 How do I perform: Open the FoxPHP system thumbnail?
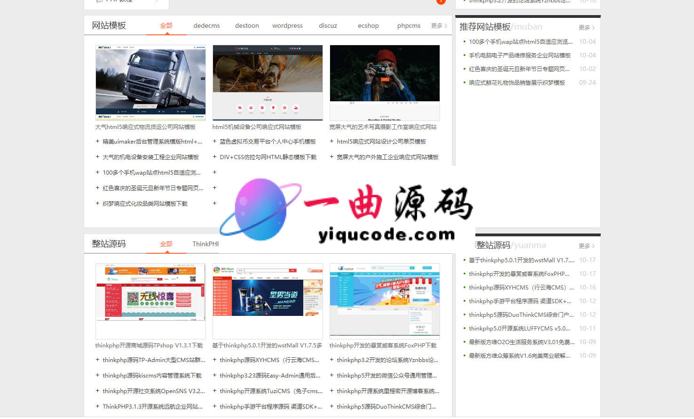385,301
